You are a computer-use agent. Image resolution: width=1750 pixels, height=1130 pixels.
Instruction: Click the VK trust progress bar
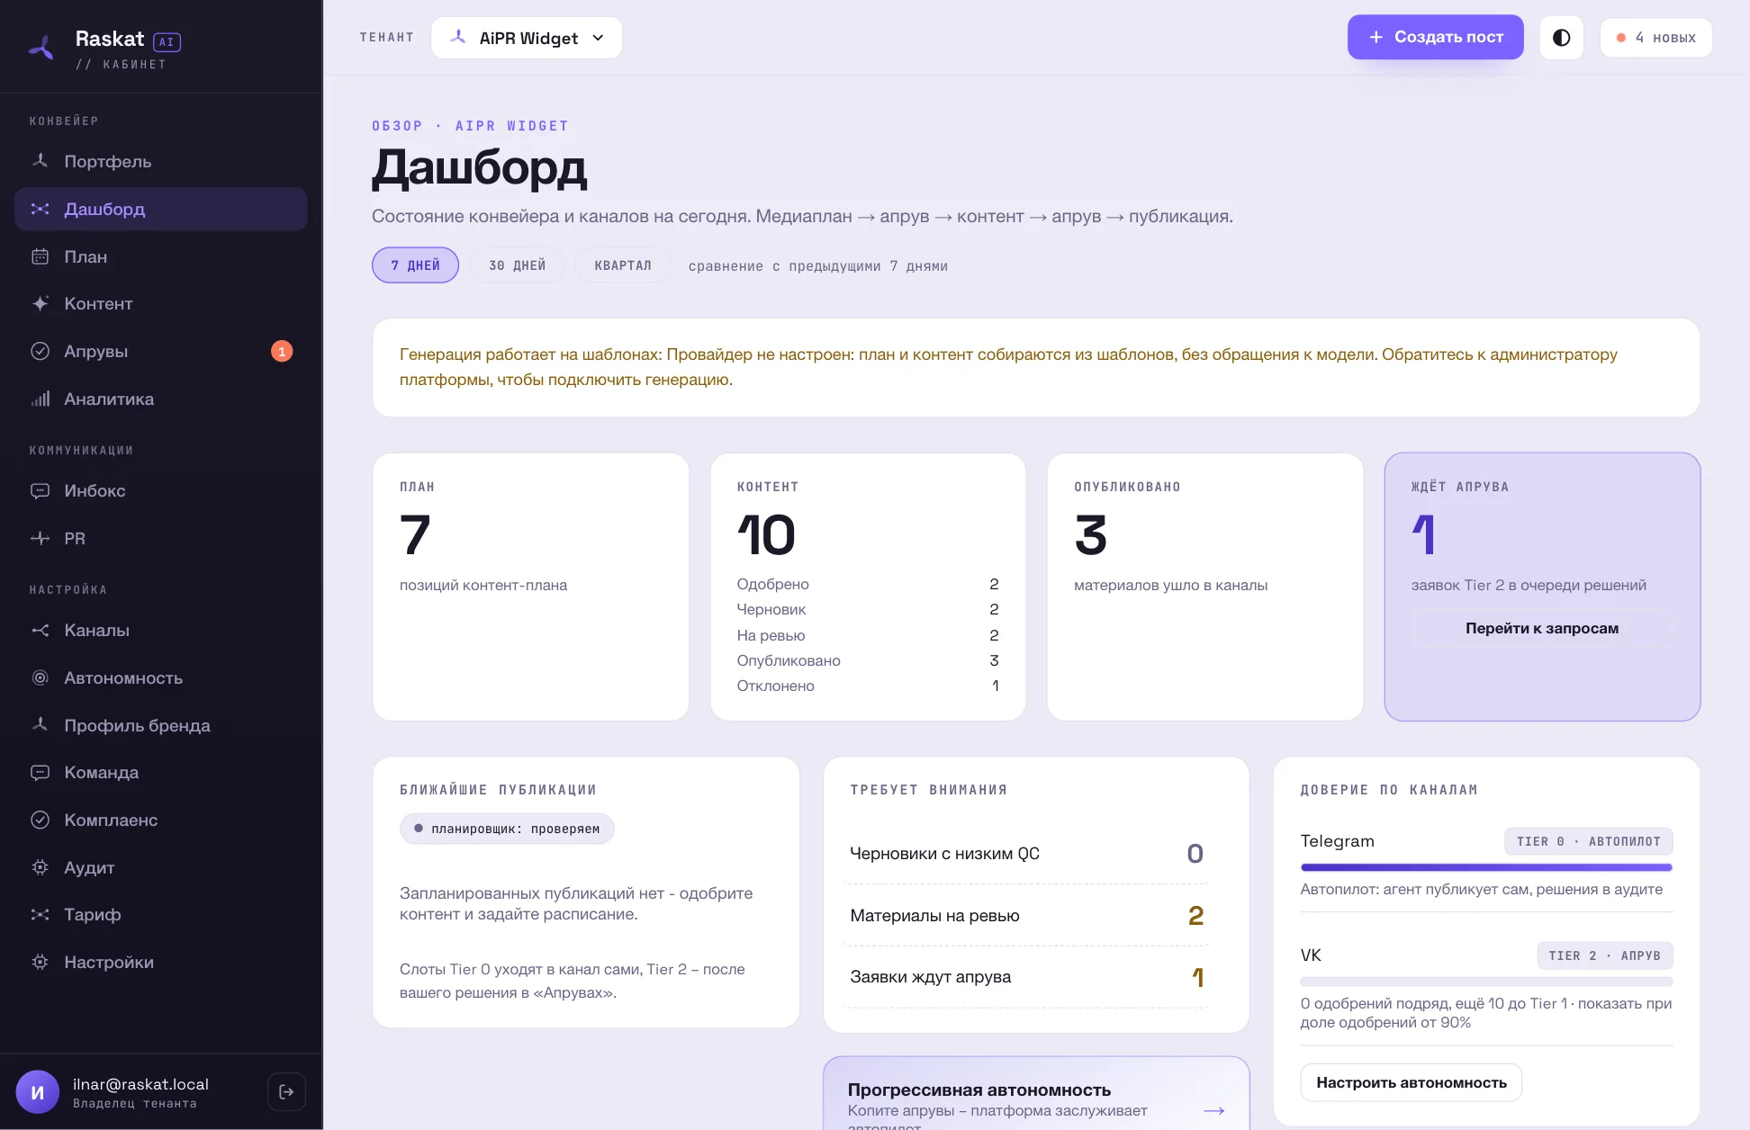click(1486, 982)
